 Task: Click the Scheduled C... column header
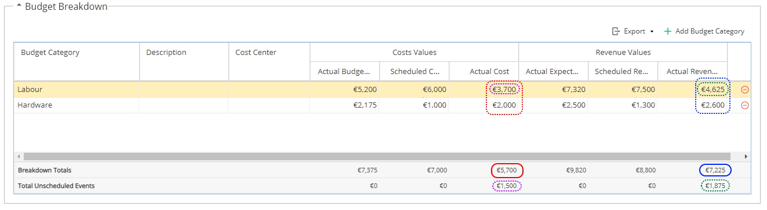coord(414,72)
